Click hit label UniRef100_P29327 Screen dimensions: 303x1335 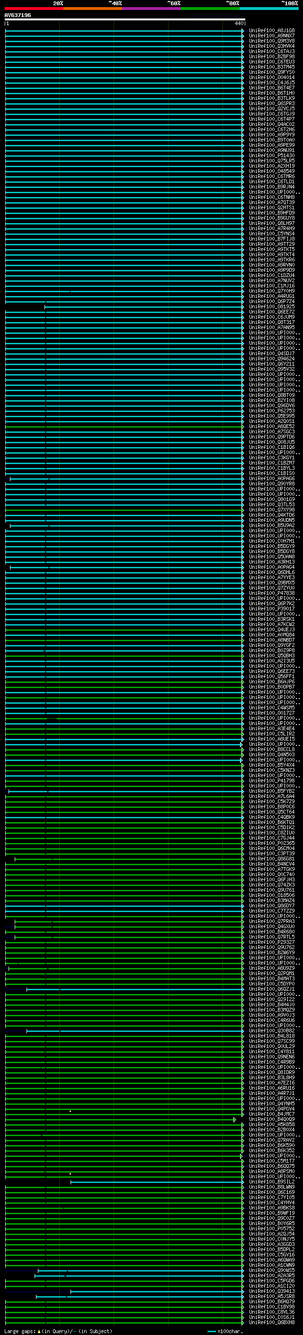272,942
